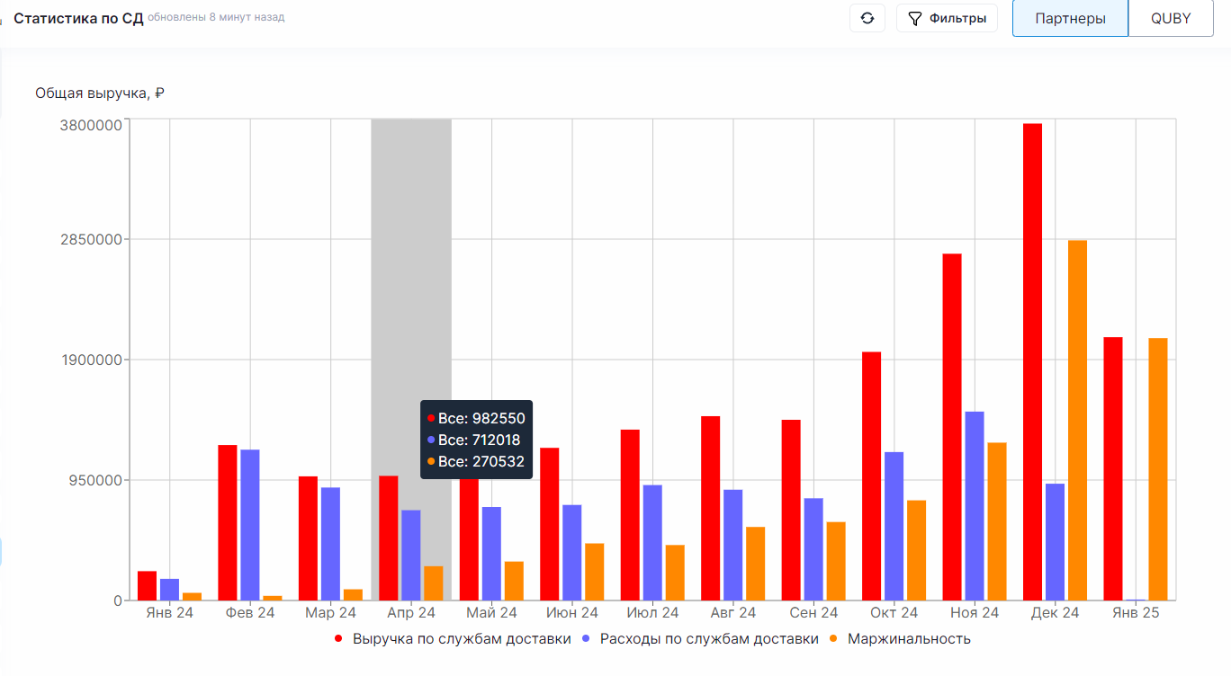
Task: Click the y-axis value 3800000
Action: (91, 125)
